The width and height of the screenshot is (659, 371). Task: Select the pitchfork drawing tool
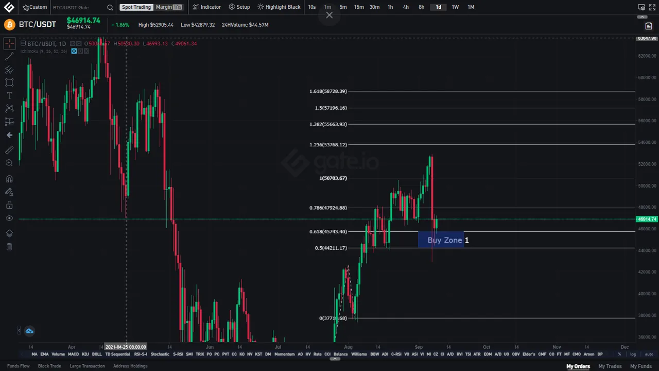[9, 70]
